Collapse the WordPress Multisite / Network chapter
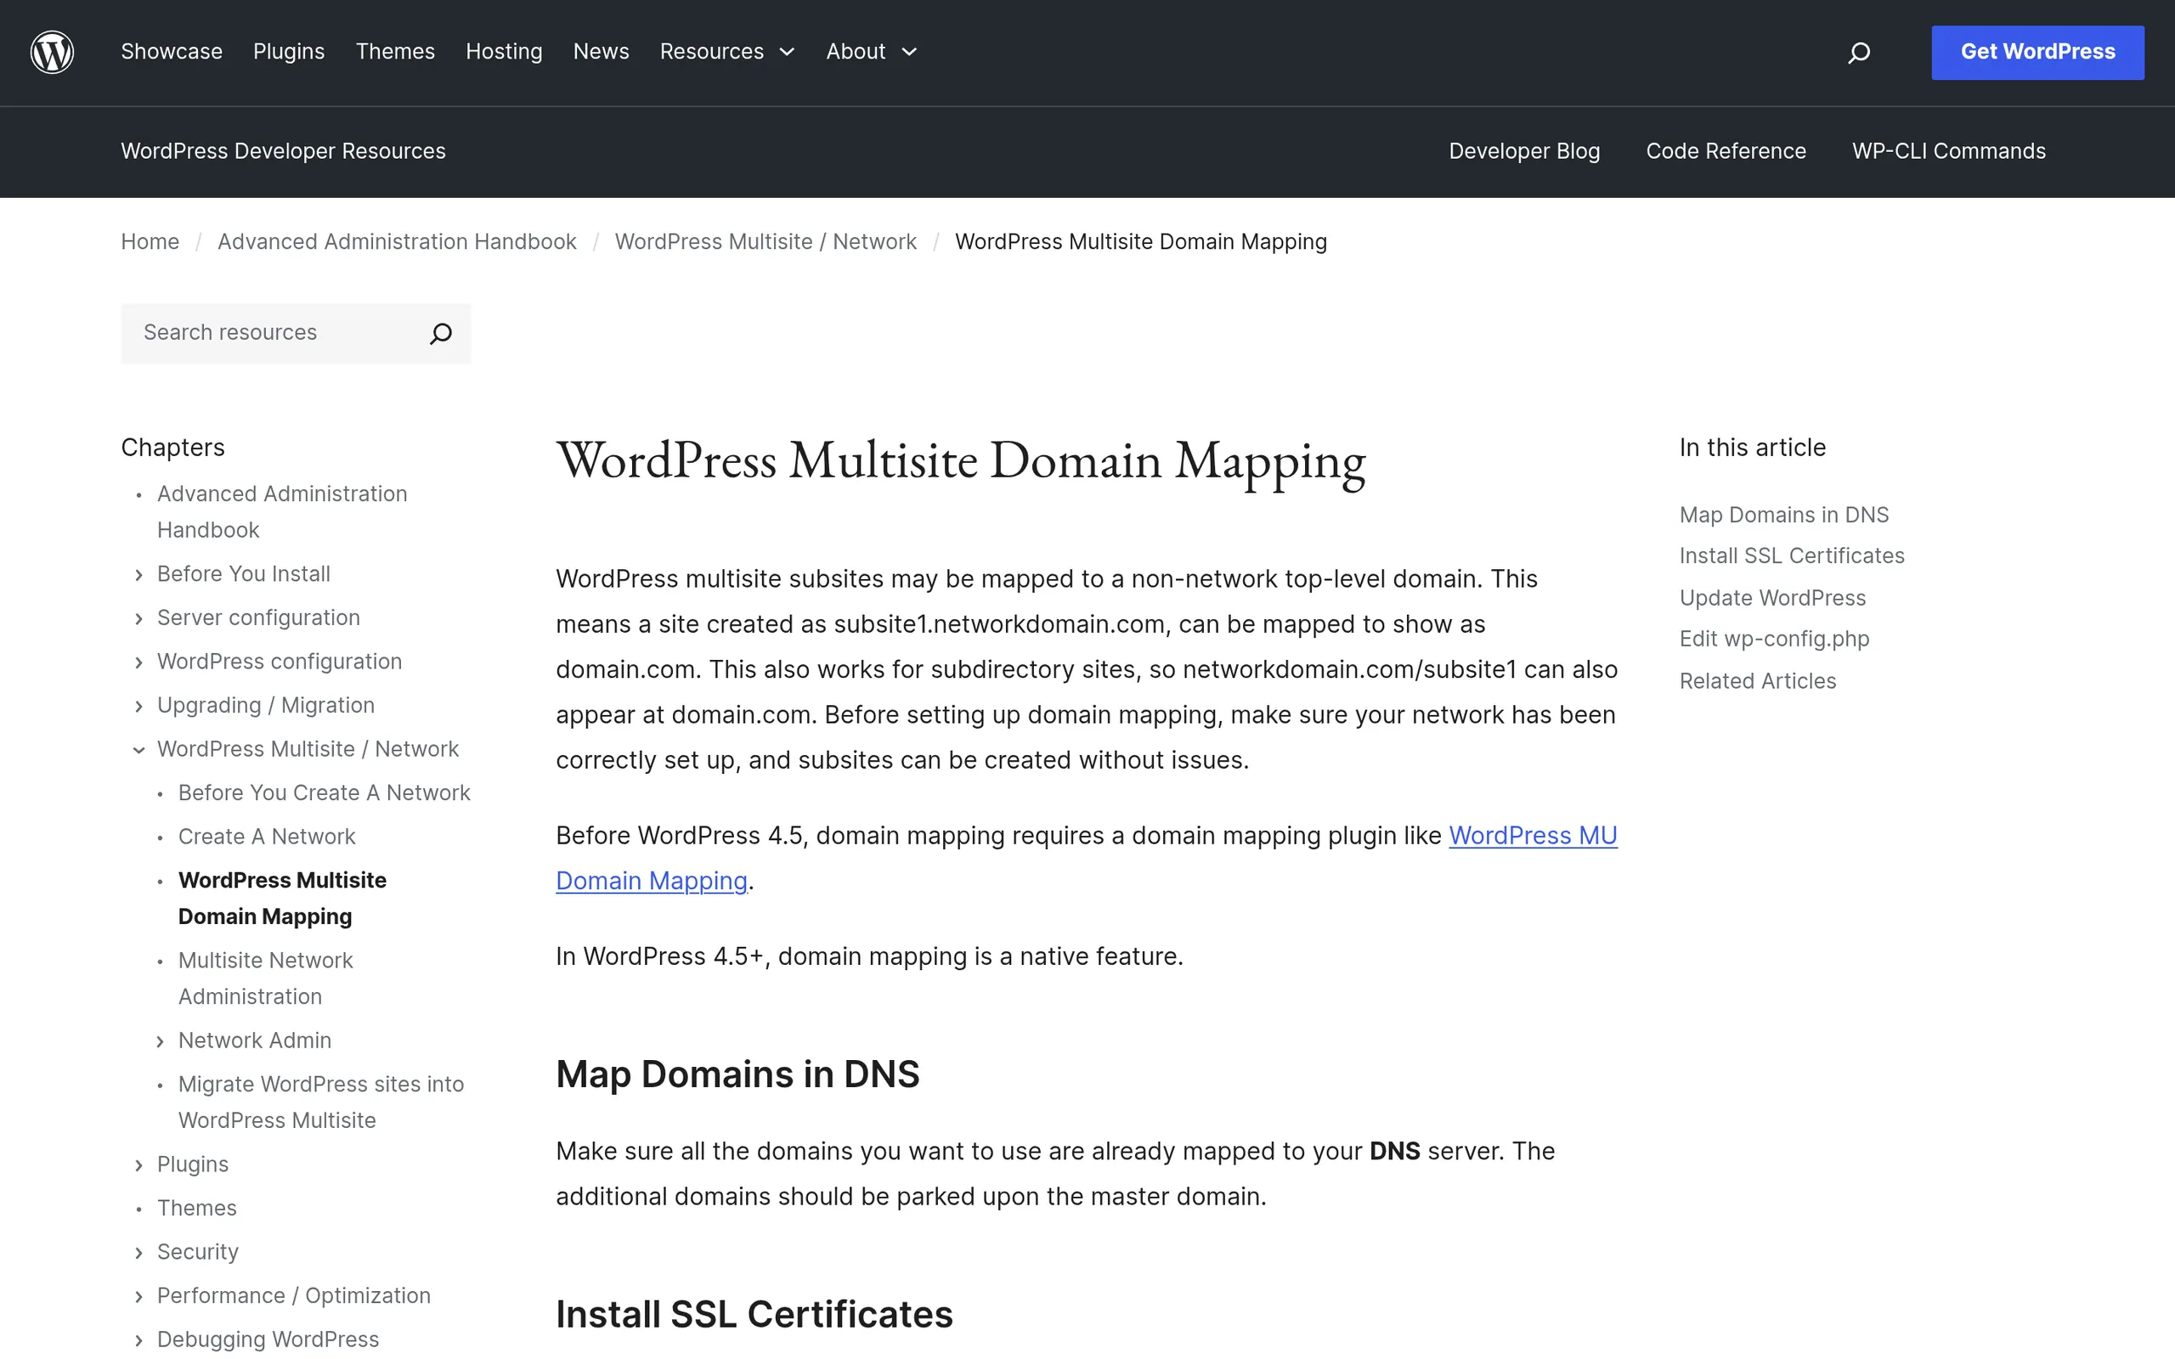This screenshot has width=2175, height=1359. point(138,751)
